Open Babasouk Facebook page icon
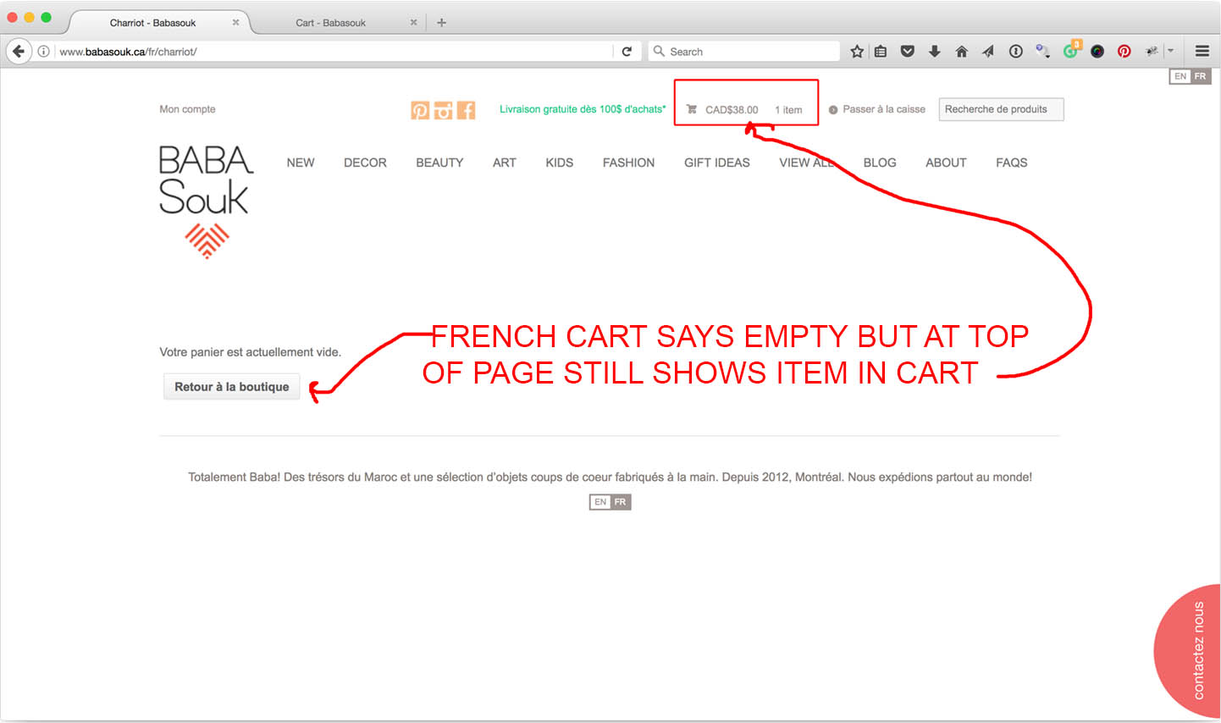The width and height of the screenshot is (1221, 723). pyautogui.click(x=466, y=110)
